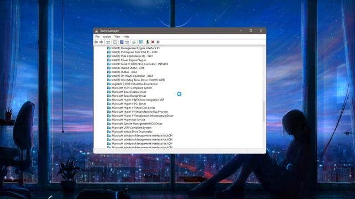Click the icon beside Microsoft UEFI-Compliant System
Viewport: 355px width, 199px height.
[109, 128]
